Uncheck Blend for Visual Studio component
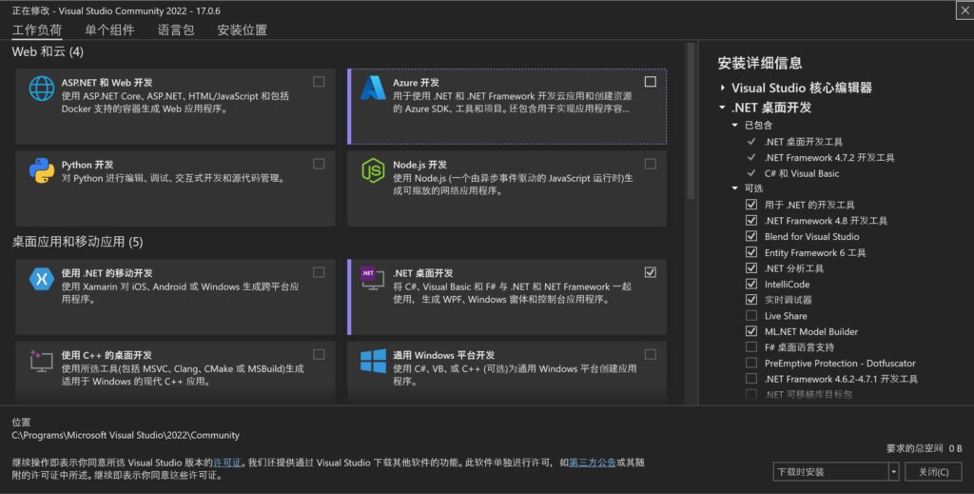The height and width of the screenshot is (494, 974). [x=751, y=237]
